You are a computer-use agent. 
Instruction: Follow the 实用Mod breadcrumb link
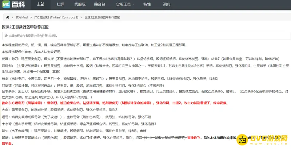tap(22, 17)
